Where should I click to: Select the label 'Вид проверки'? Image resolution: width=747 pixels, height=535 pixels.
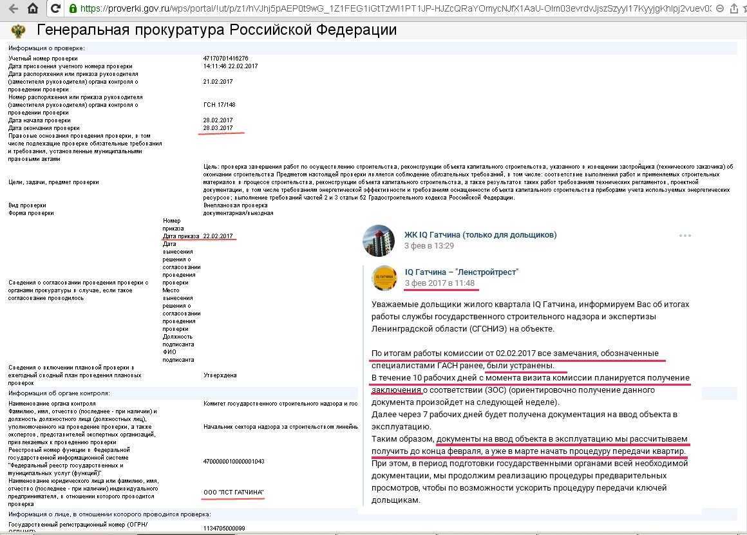click(27, 205)
